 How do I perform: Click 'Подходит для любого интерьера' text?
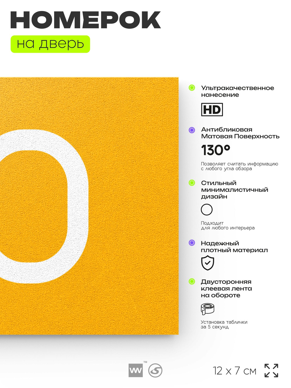228,226
